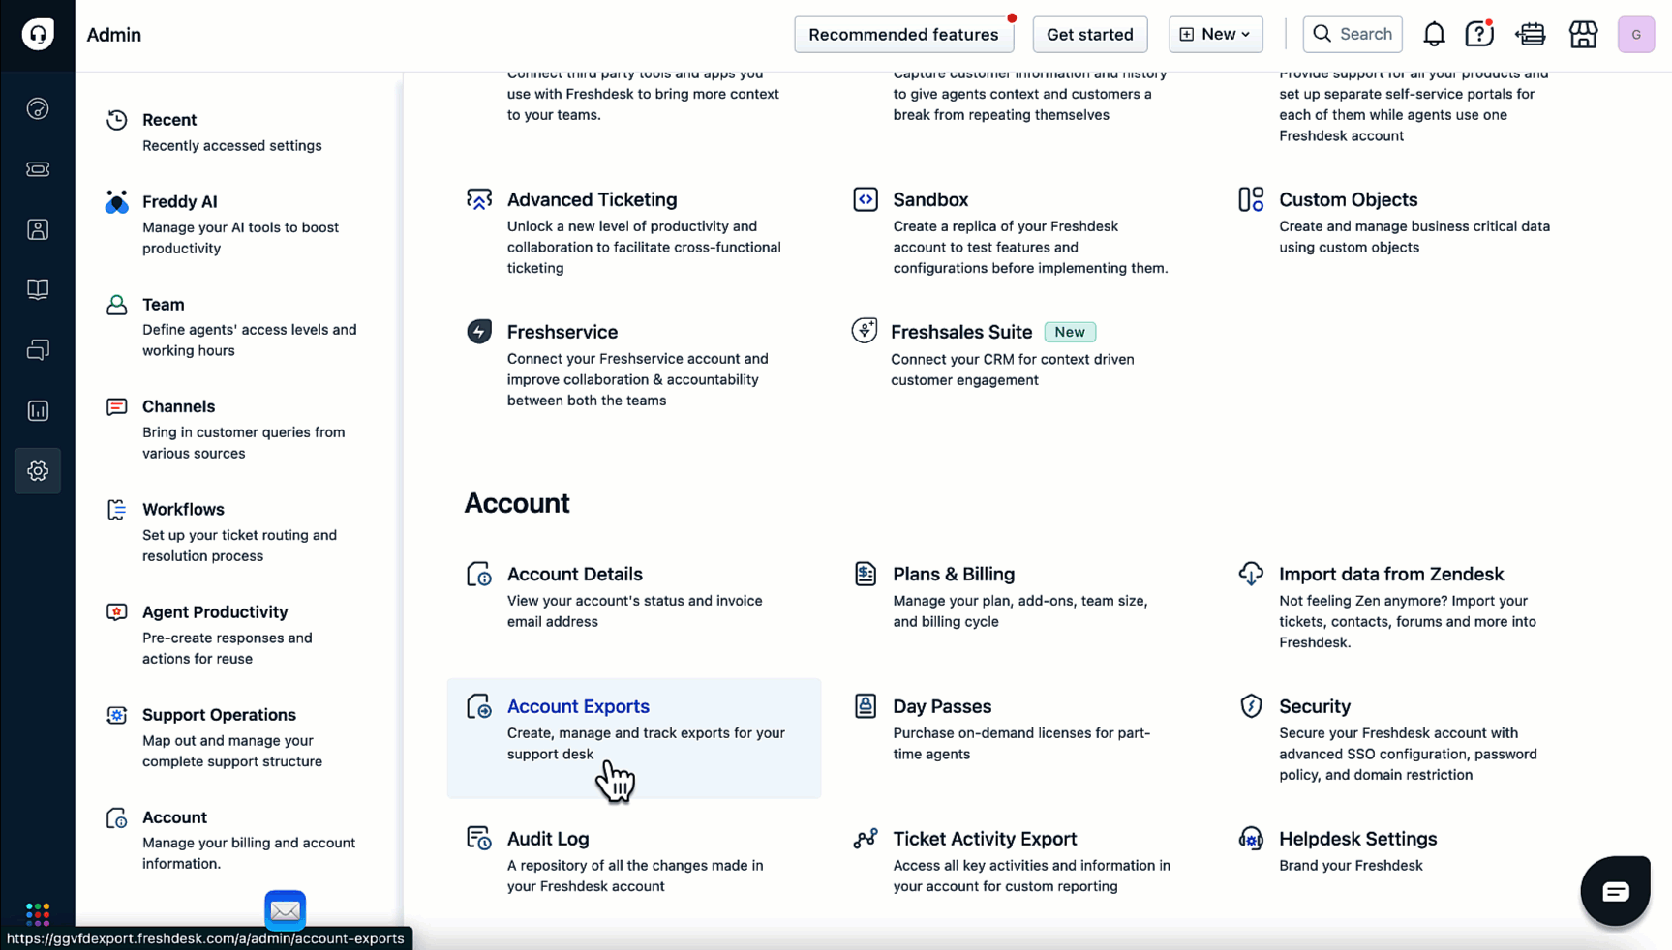Open the help question mark icon
This screenshot has height=950, width=1672.
click(1479, 34)
